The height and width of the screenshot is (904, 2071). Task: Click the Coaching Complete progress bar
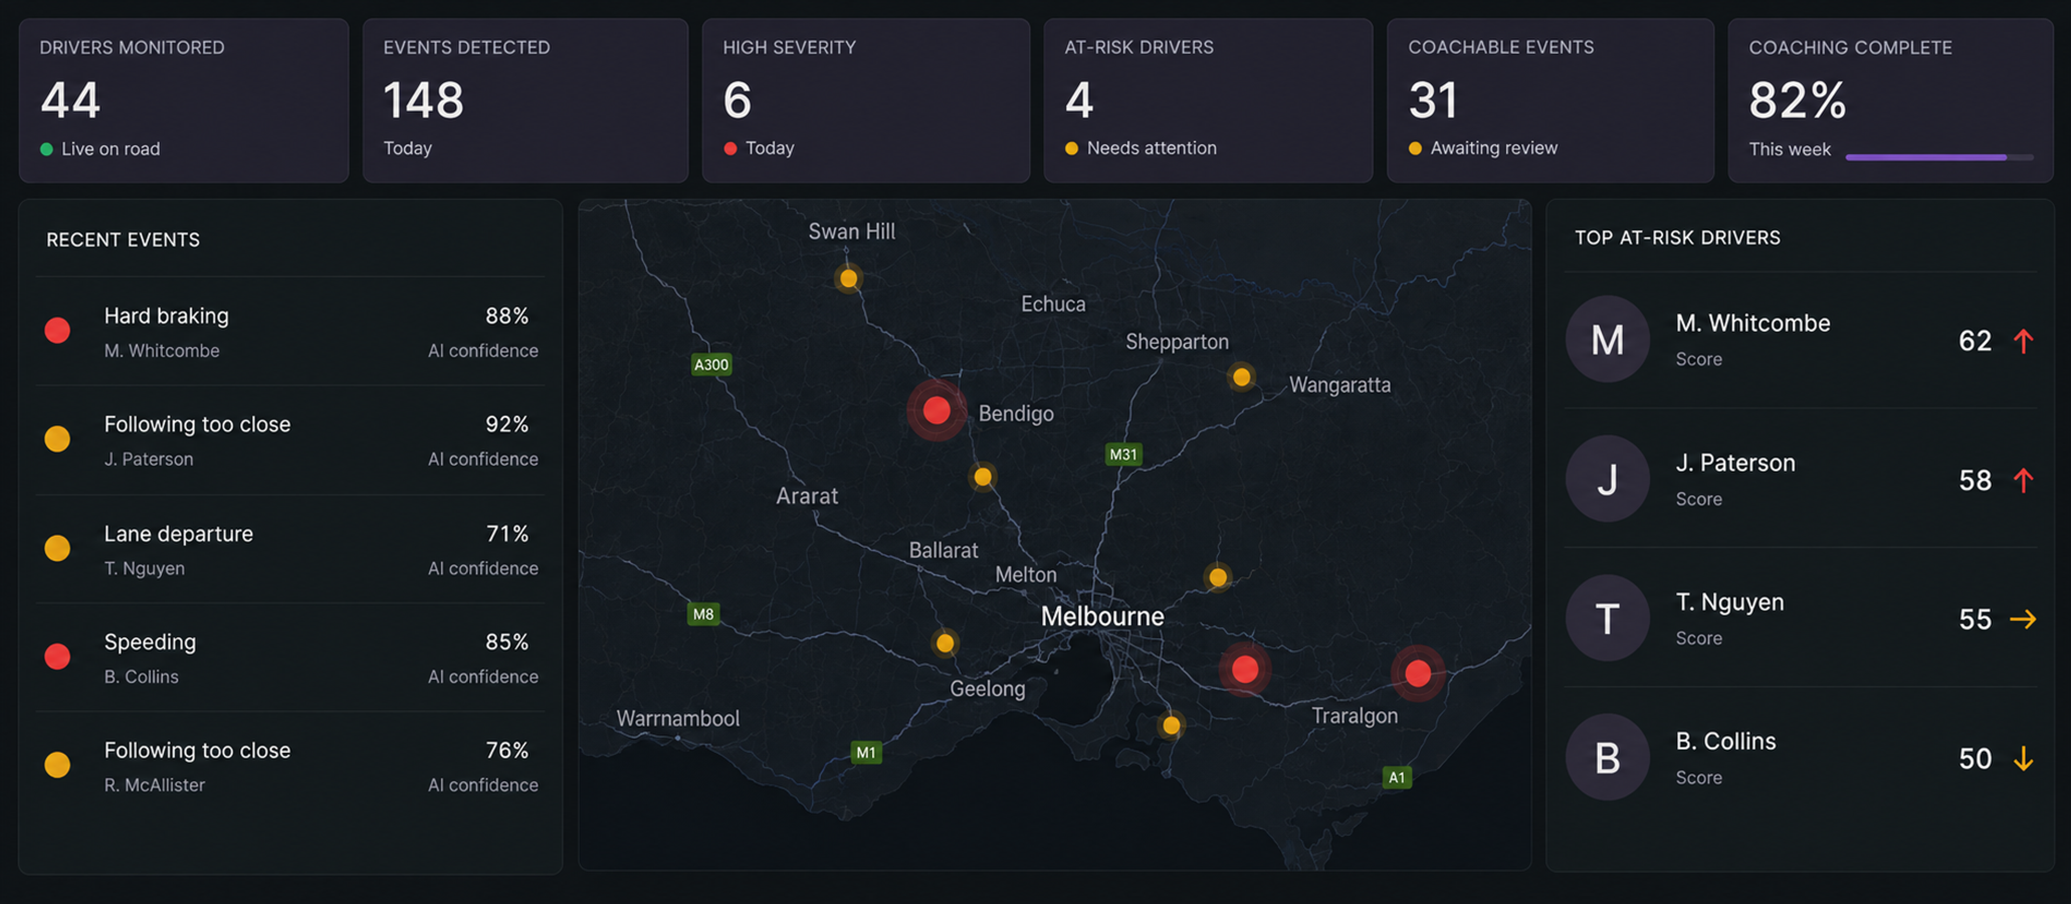pos(1939,157)
